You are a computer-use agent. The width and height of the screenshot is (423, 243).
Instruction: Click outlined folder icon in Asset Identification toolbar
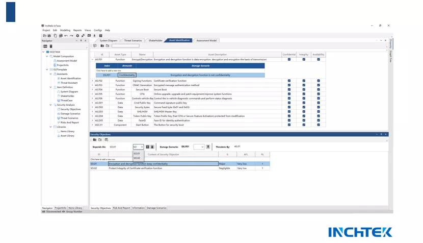click(108, 45)
